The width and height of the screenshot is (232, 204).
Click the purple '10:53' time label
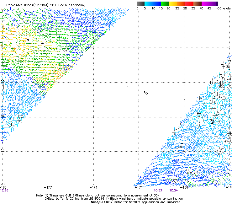point(158,191)
